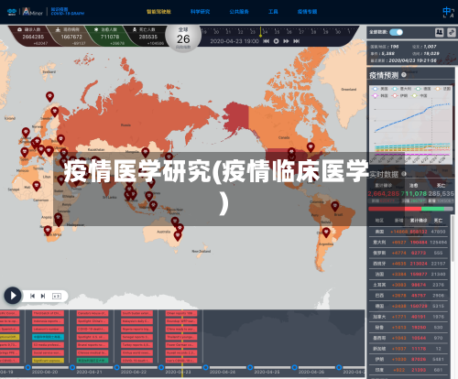Click the people icon in right panel header
The width and height of the screenshot is (458, 379).
point(440,32)
